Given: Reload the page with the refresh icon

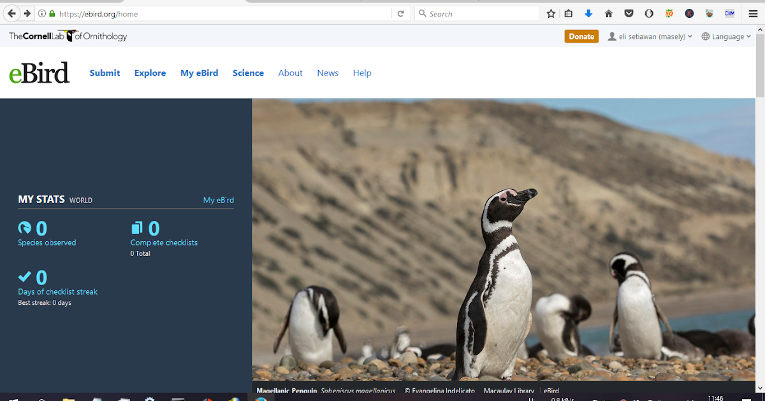Looking at the screenshot, I should pyautogui.click(x=401, y=13).
